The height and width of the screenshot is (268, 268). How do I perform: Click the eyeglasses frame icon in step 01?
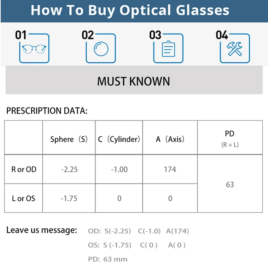point(35,50)
